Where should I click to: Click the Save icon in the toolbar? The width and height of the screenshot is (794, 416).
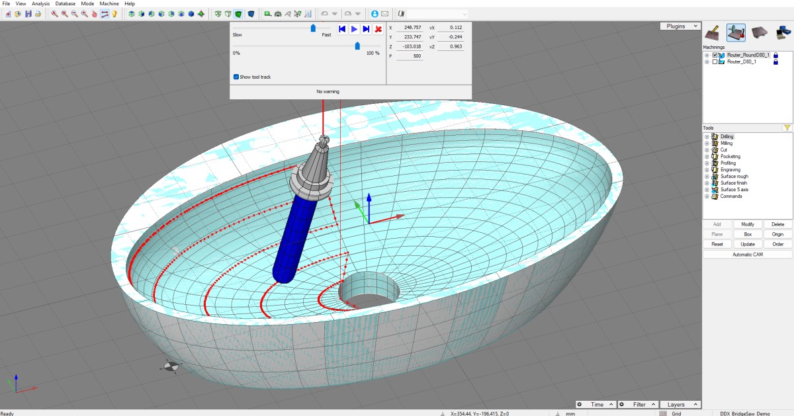(x=28, y=14)
